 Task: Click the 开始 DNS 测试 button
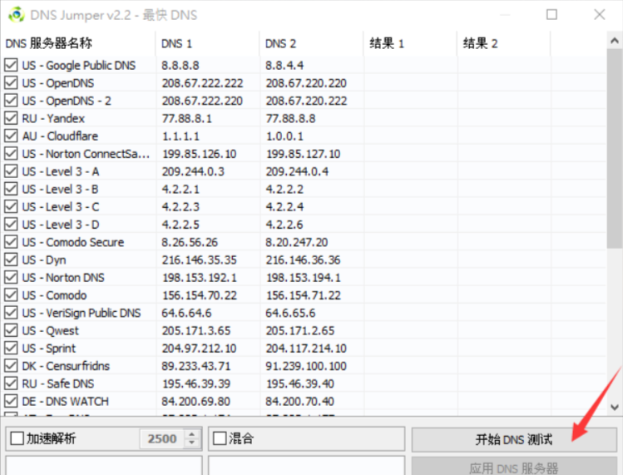514,439
